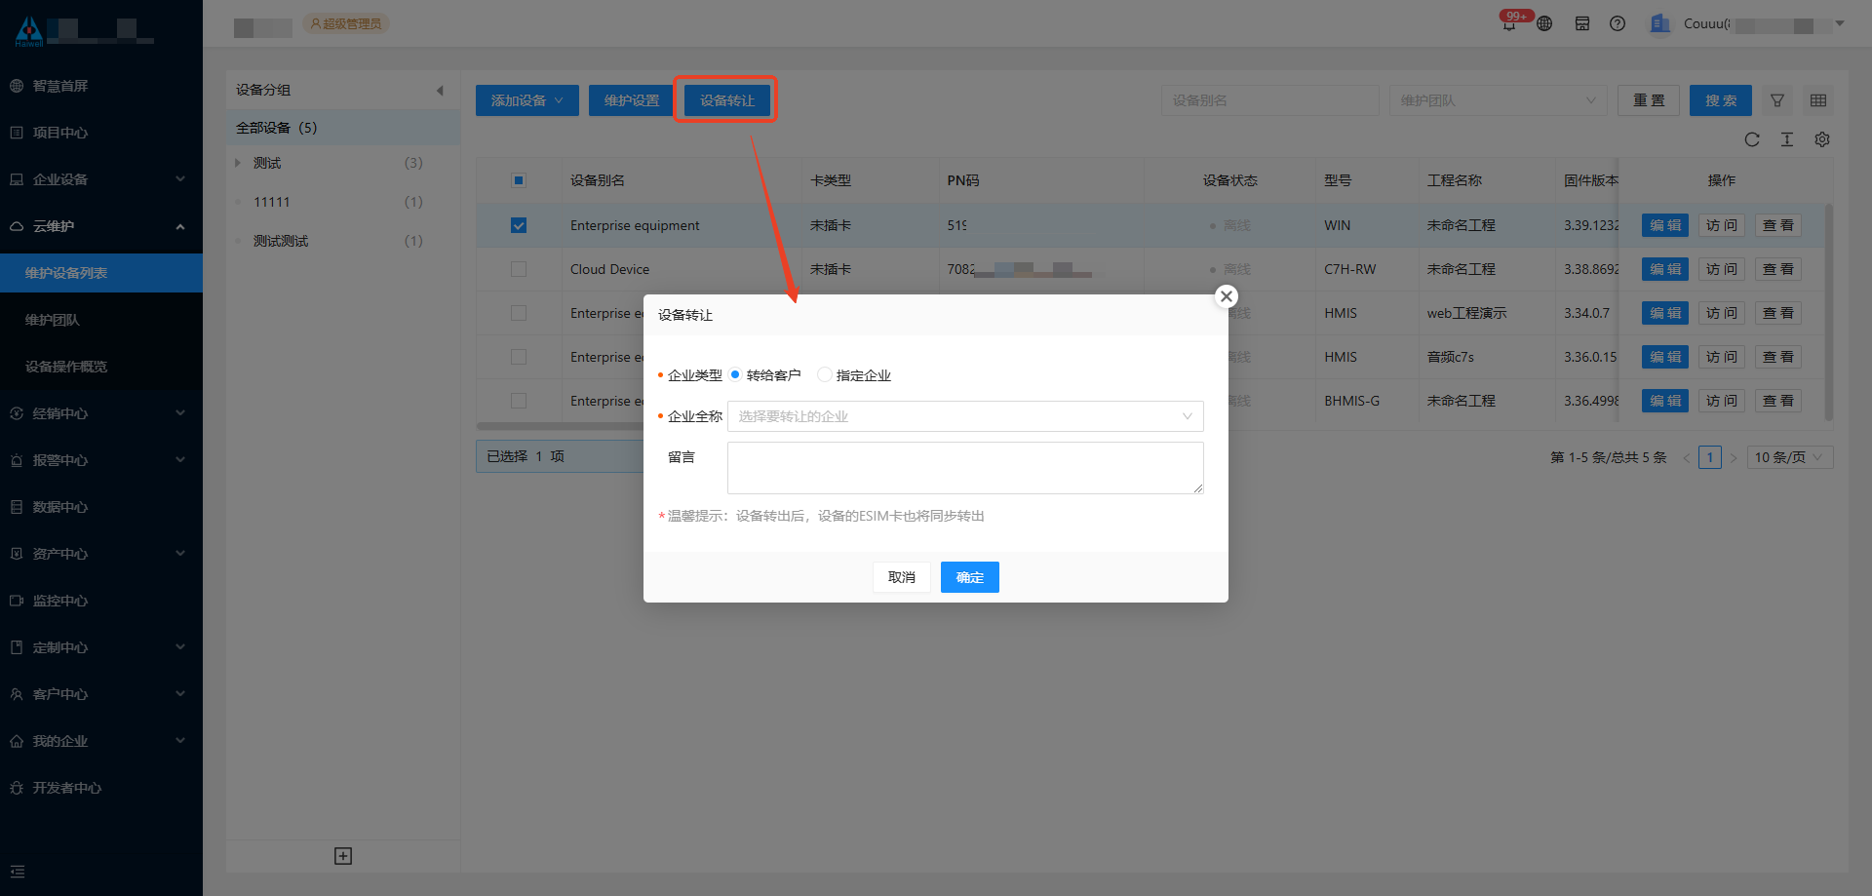Click the Haiwell logo
Image resolution: width=1872 pixels, height=896 pixels.
click(x=29, y=31)
